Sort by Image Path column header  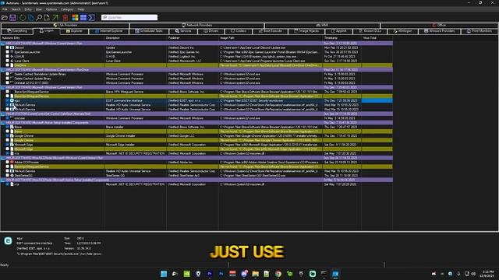271,38
